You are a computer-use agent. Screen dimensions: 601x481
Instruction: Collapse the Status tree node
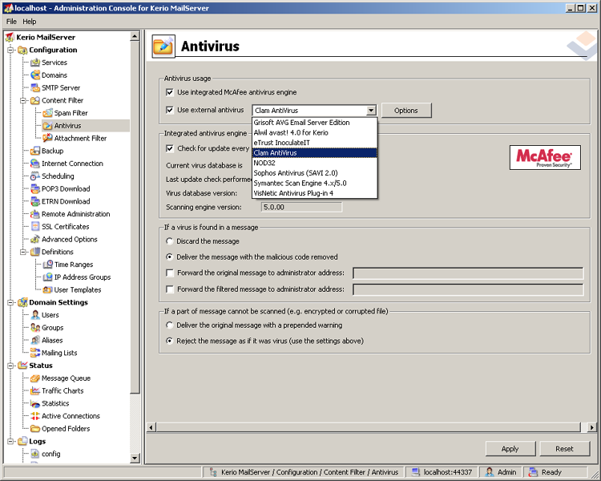pyautogui.click(x=10, y=366)
